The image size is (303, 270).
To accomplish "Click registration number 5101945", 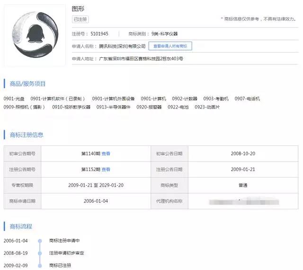I will click(99, 34).
